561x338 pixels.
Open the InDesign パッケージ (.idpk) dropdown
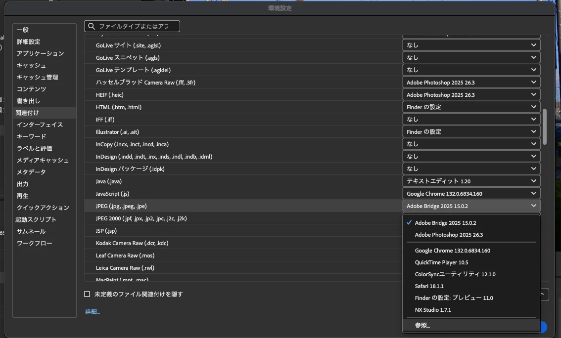471,169
